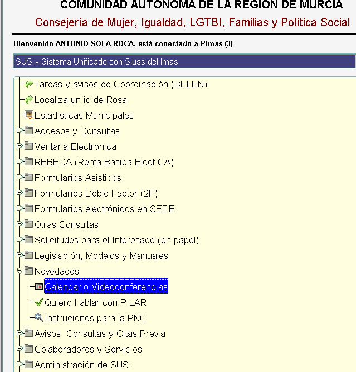Expand the Accesos y Consultas node

[x=19, y=131]
